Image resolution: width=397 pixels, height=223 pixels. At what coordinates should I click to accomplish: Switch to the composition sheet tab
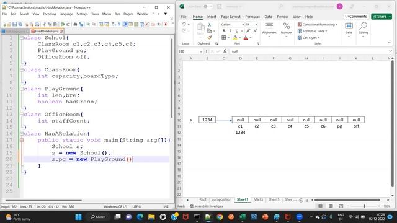pyautogui.click(x=221, y=199)
